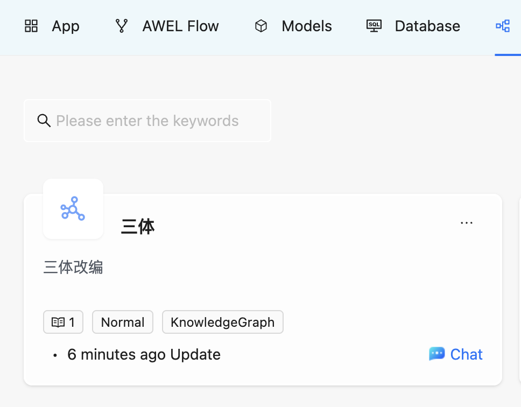Click the magnifier icon in the search box
The width and height of the screenshot is (521, 407).
point(44,121)
